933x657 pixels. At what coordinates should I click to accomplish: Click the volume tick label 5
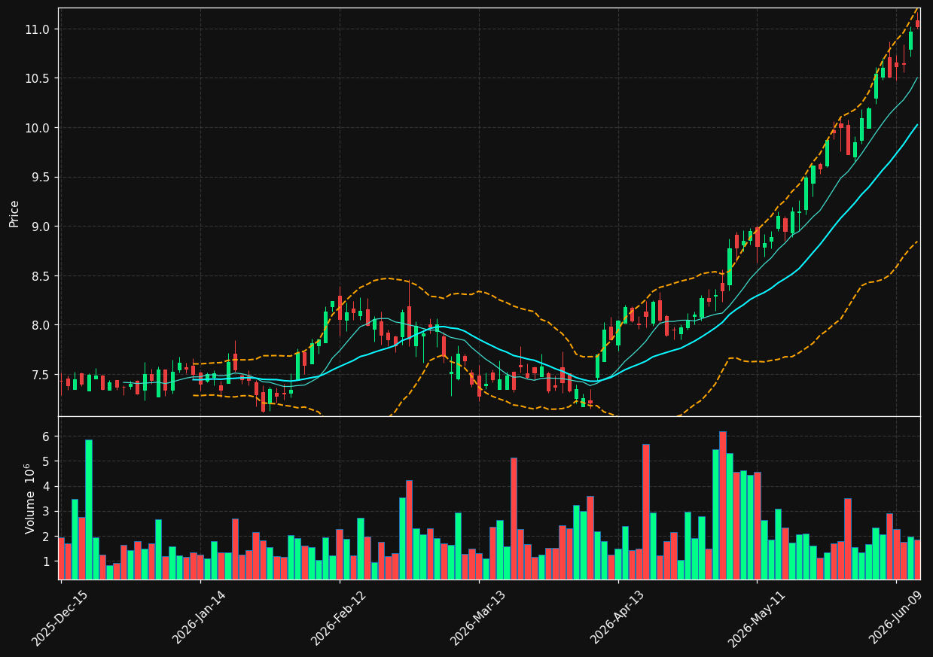[x=46, y=461]
